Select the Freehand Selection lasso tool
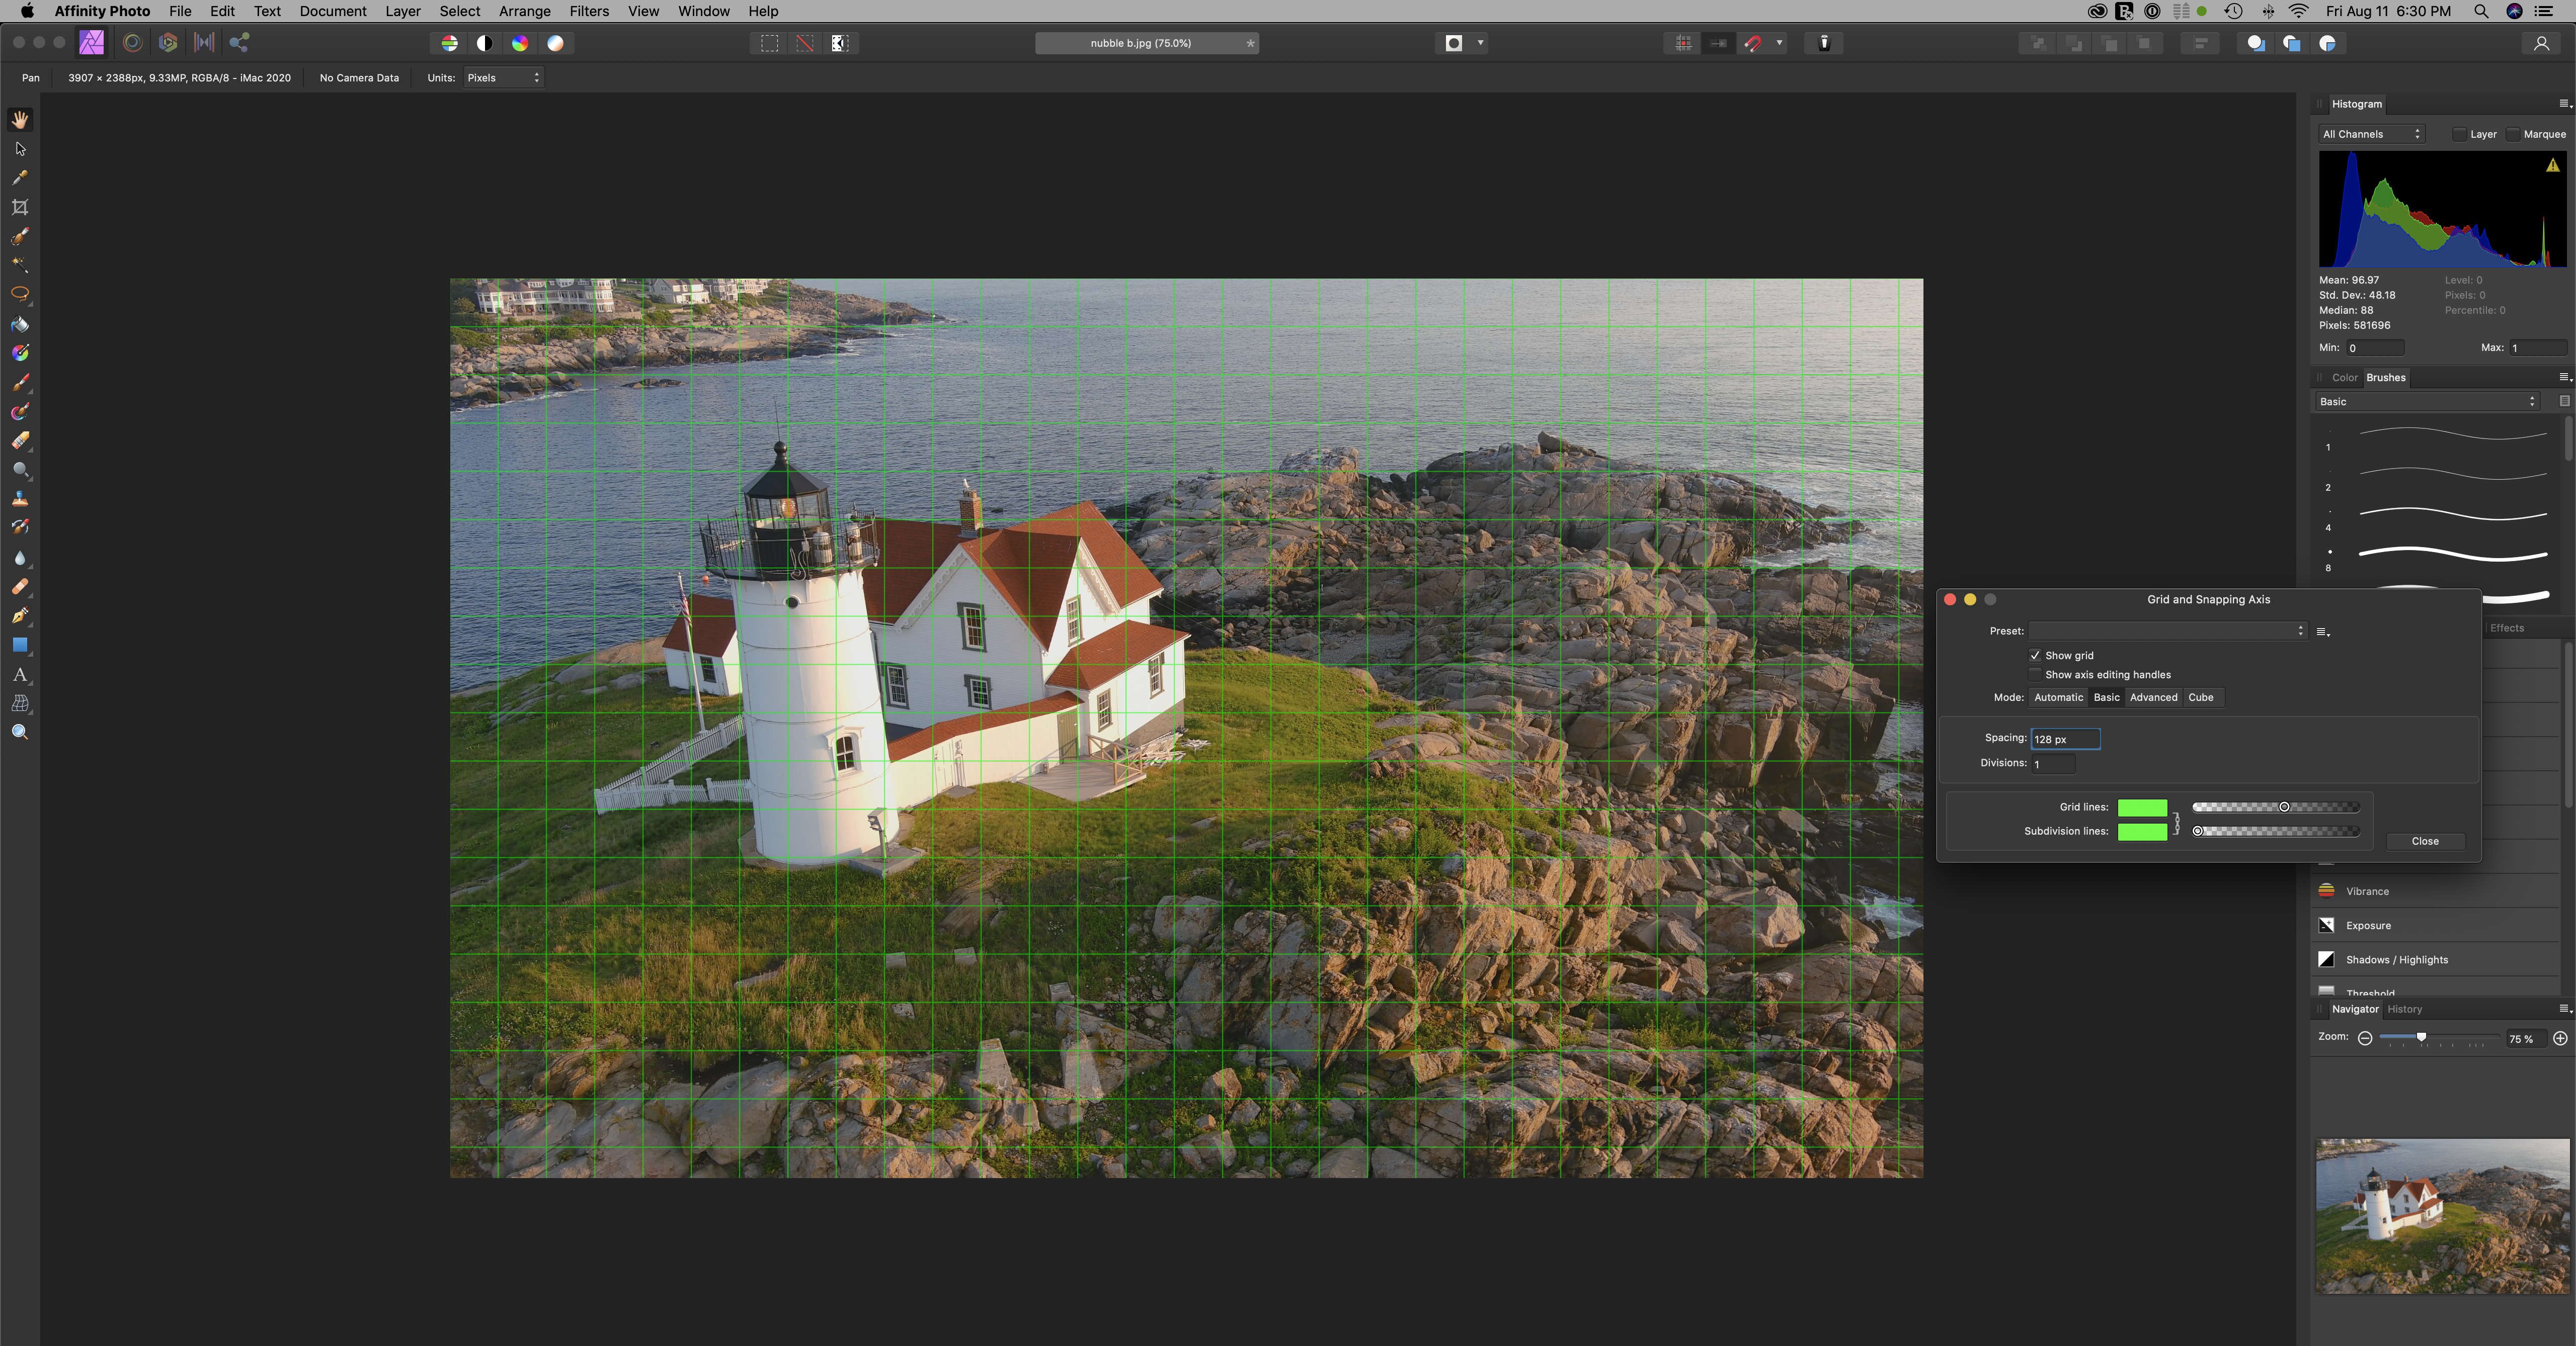Image resolution: width=2576 pixels, height=1346 pixels. 20,294
